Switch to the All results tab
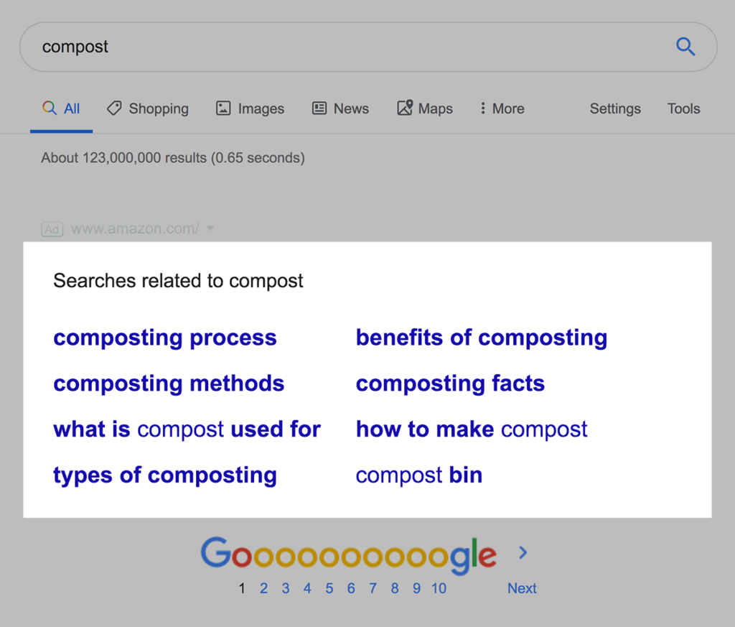 coord(62,108)
